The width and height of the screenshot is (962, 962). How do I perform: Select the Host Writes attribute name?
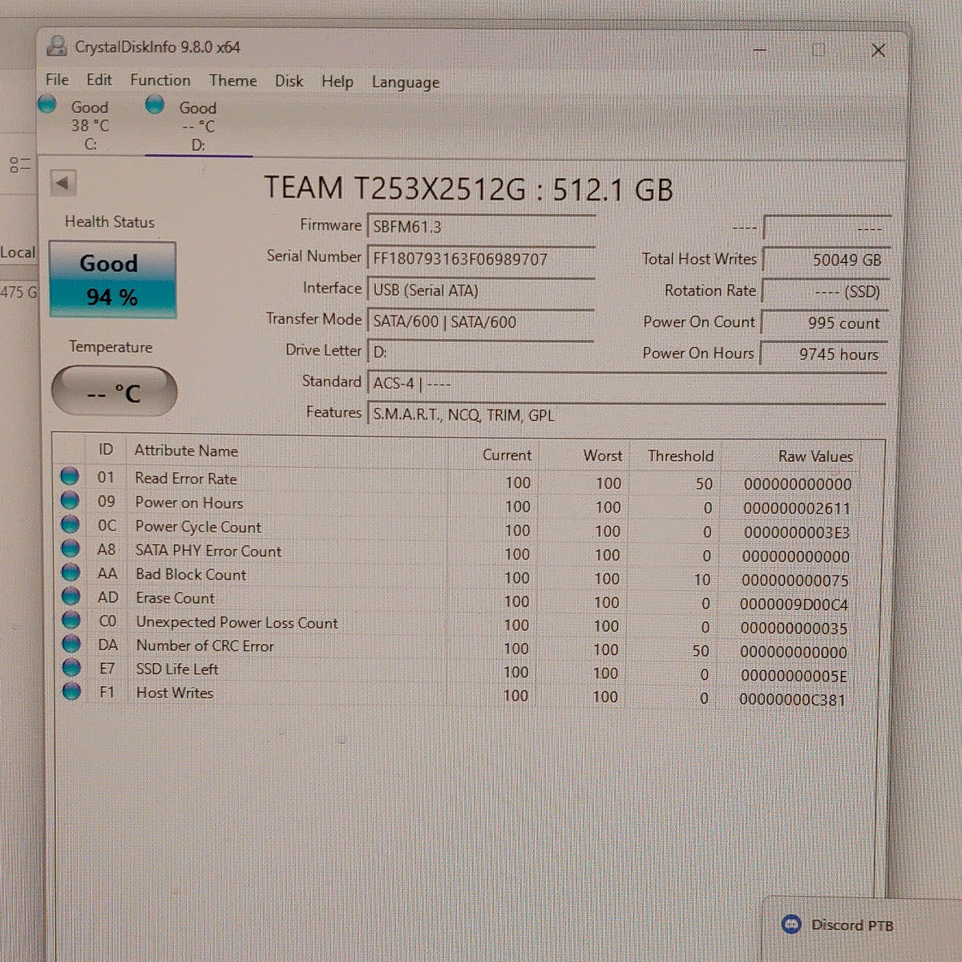coord(175,693)
